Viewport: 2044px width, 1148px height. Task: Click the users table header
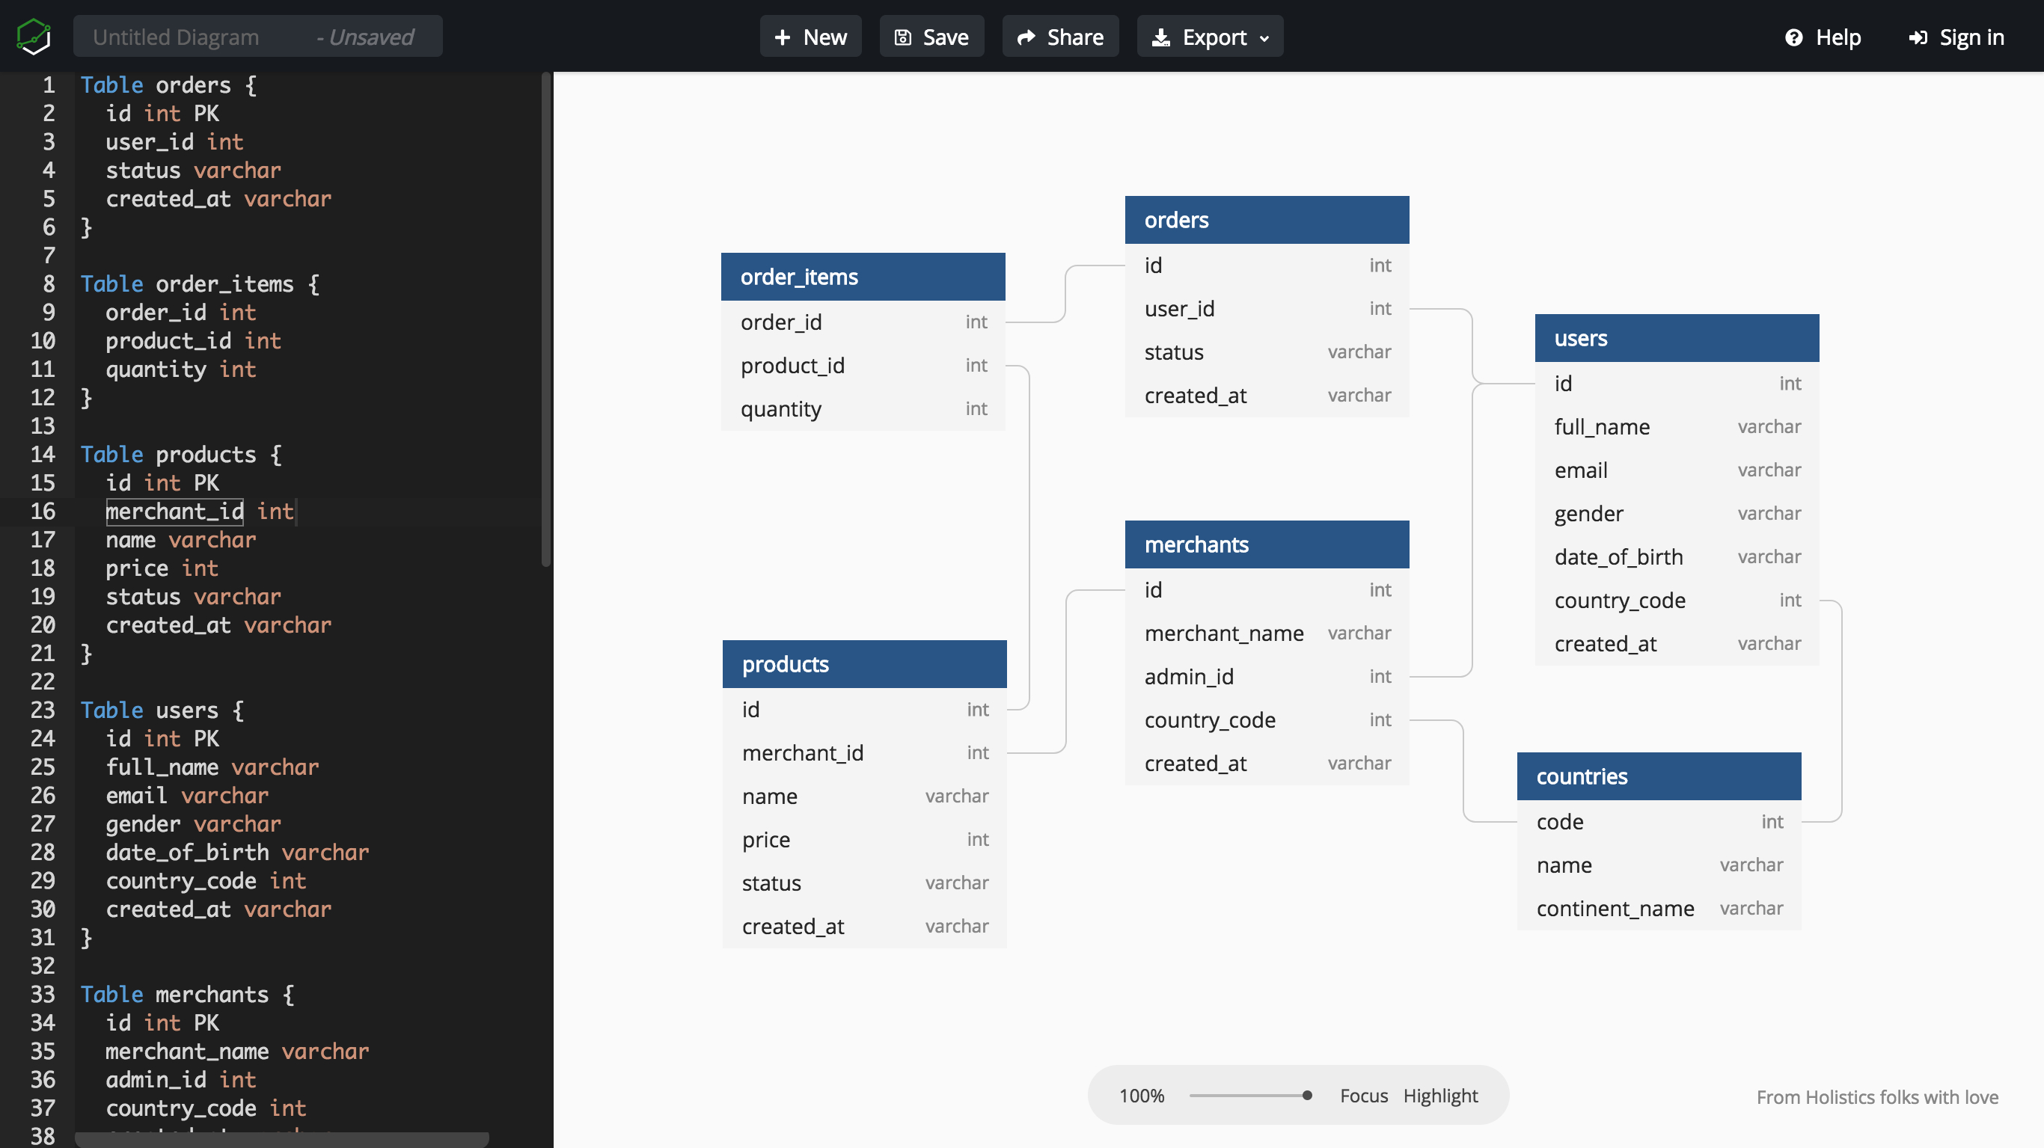pos(1676,337)
